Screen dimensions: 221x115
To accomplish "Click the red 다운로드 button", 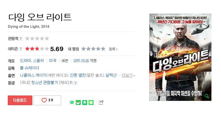I will coord(20,100).
